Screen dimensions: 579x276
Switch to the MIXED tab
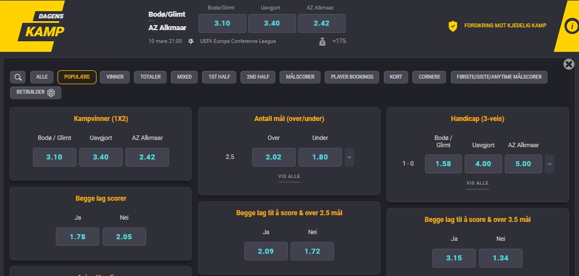pos(184,77)
